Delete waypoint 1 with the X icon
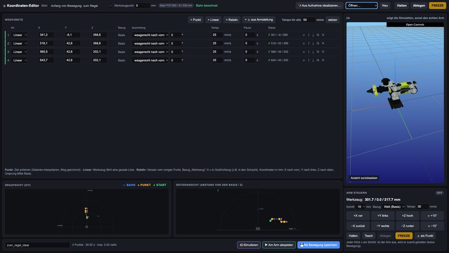Image resolution: width=449 pixels, height=253 pixels. point(323,35)
